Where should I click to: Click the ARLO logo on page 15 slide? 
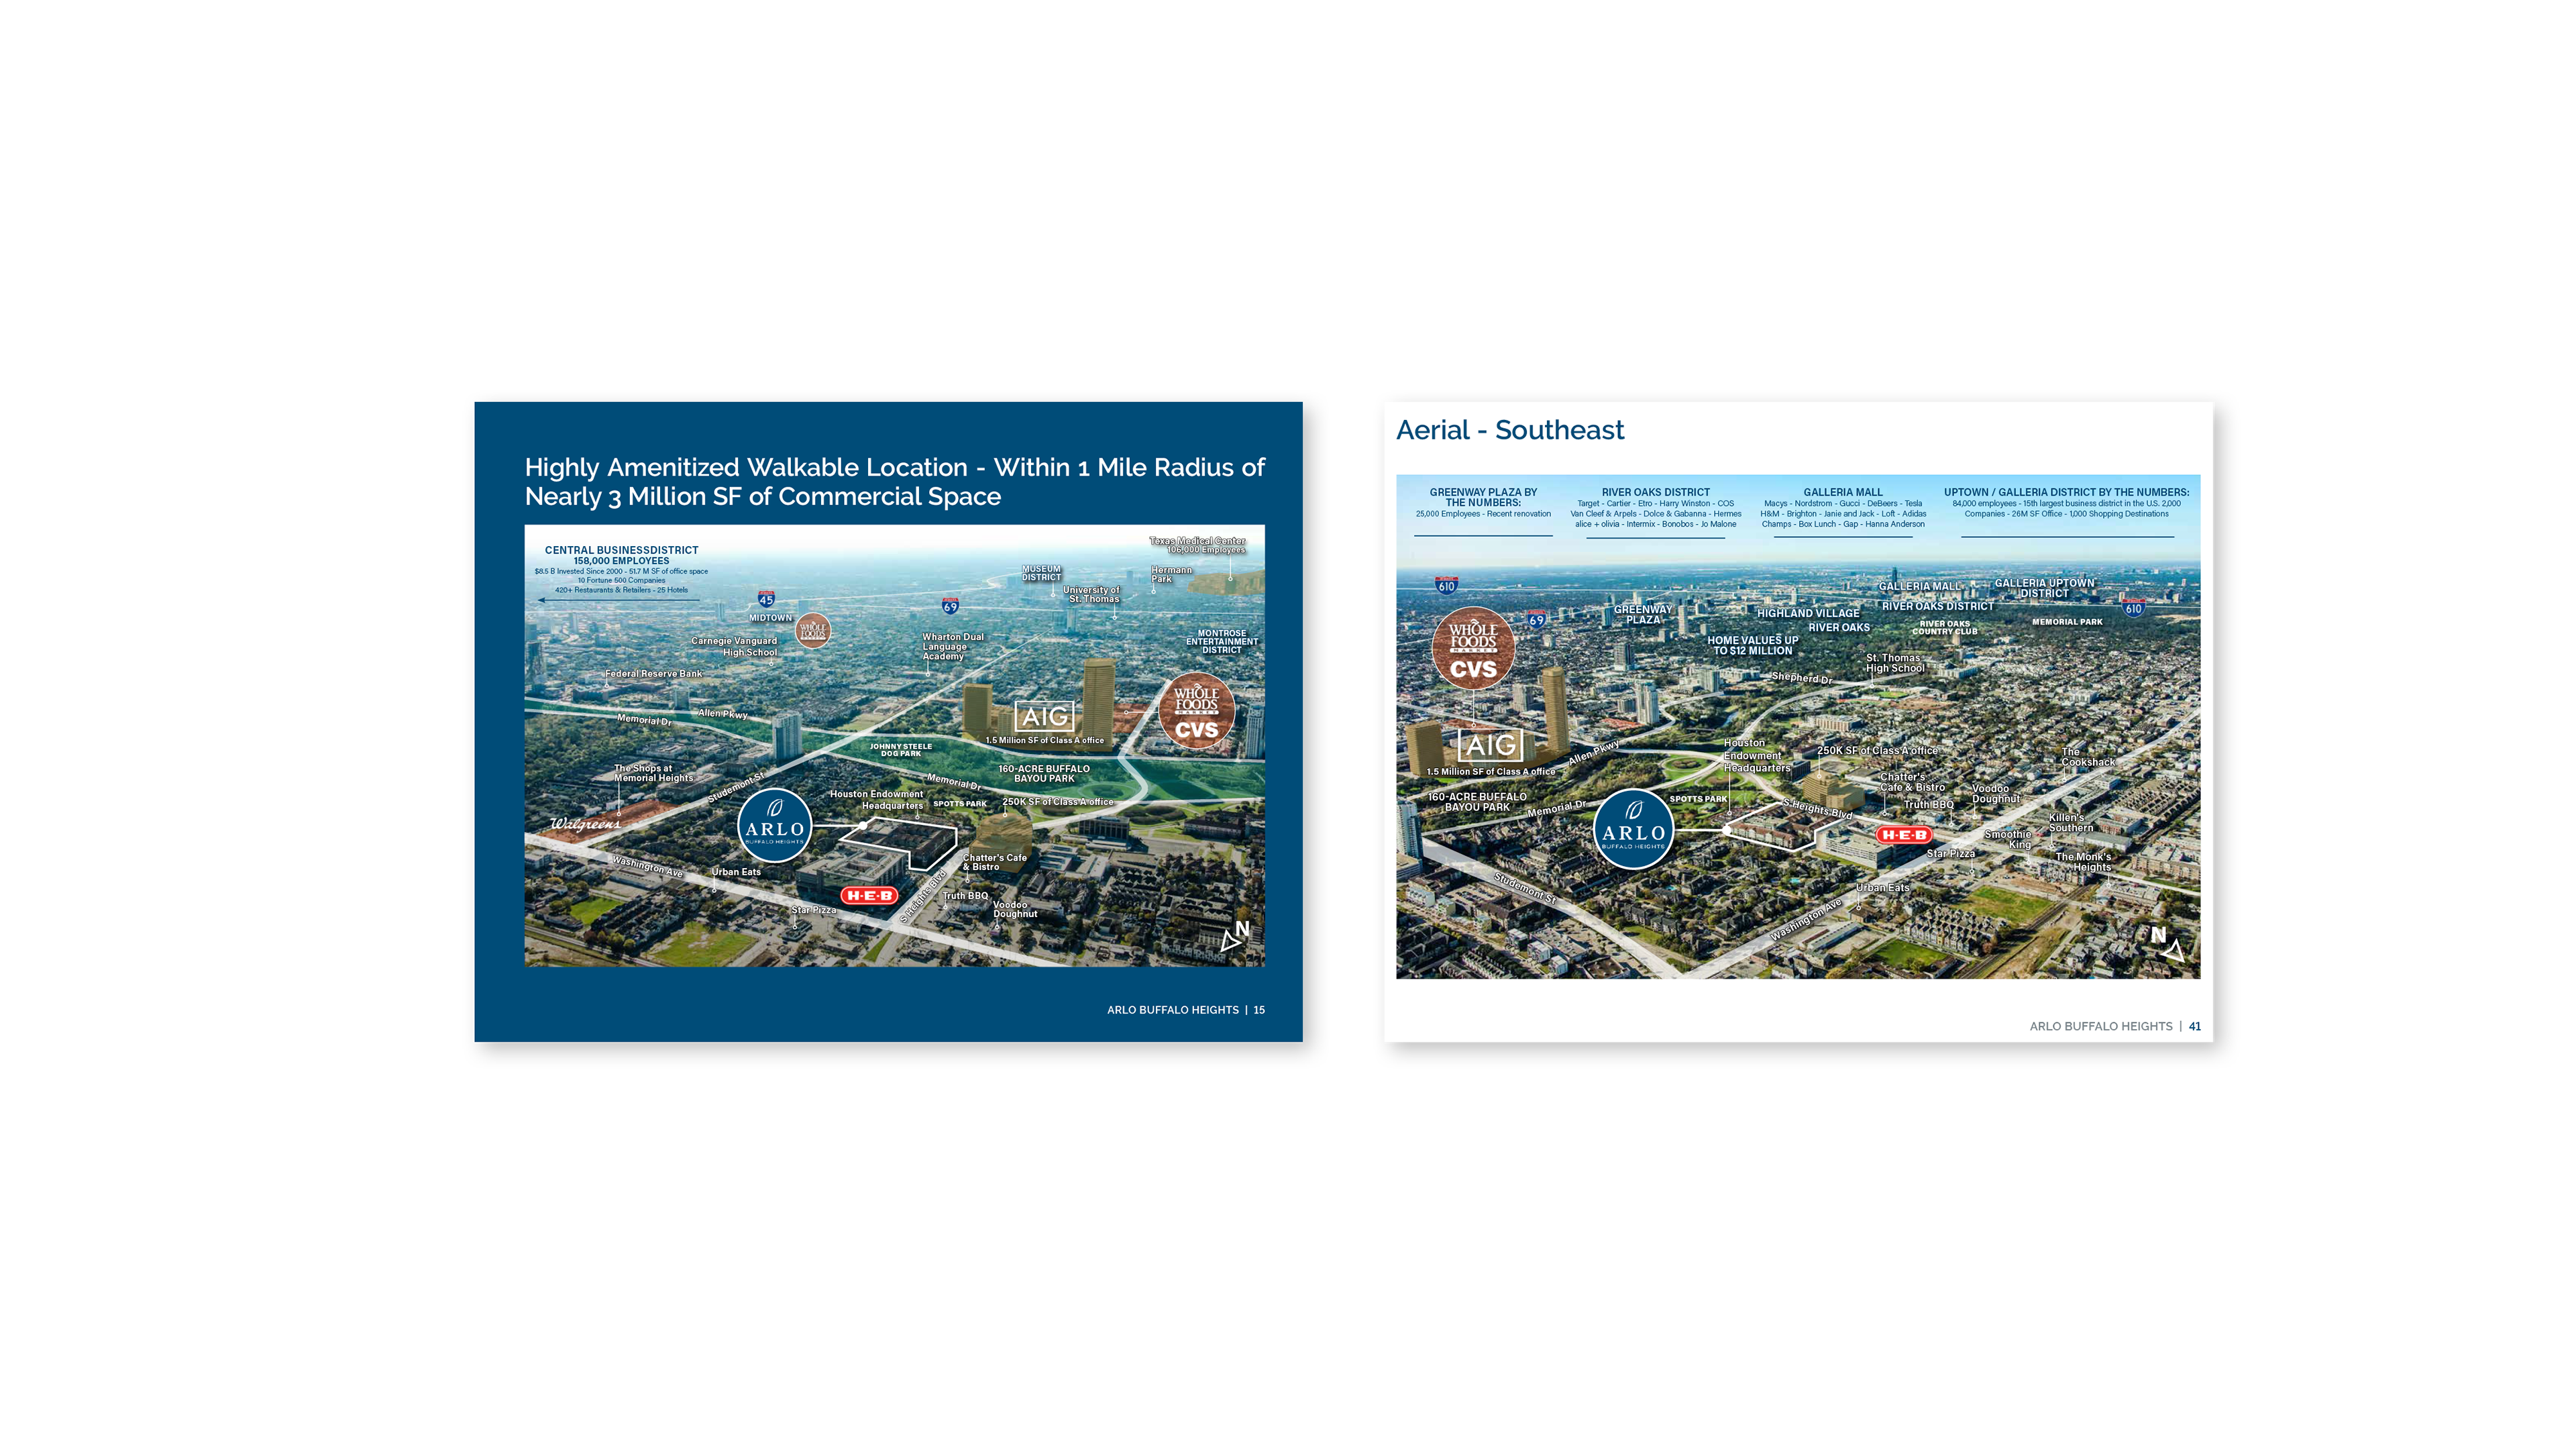coord(774,826)
